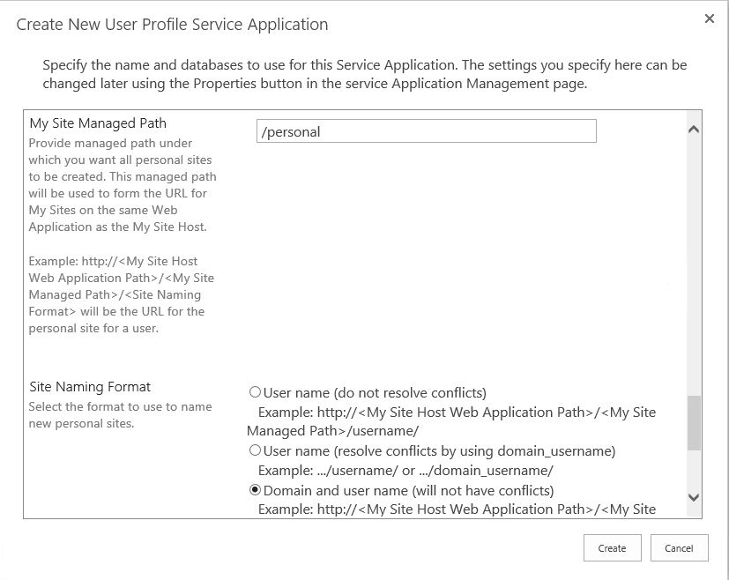Image resolution: width=729 pixels, height=580 pixels.
Task: Click the scrollbar track above the thumb
Action: click(693, 264)
